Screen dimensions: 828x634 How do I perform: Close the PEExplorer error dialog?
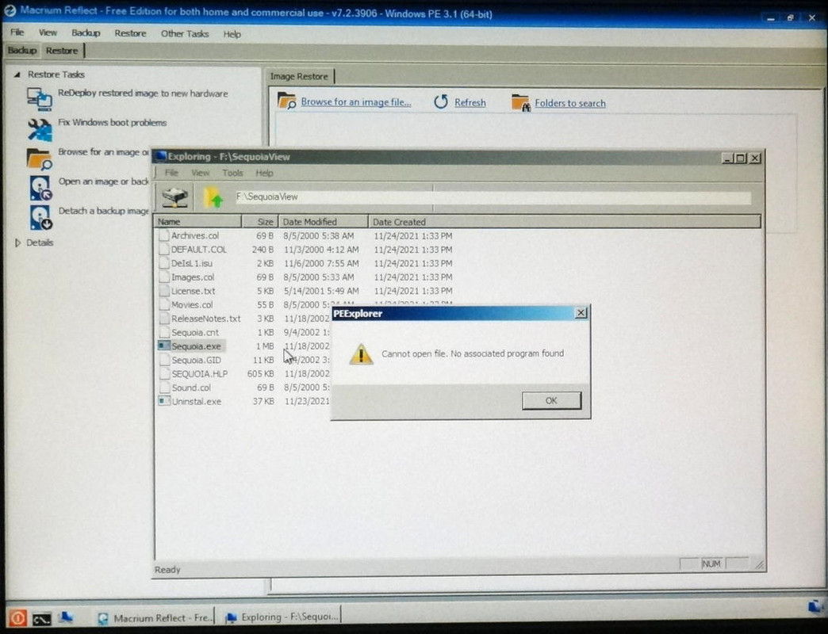pyautogui.click(x=581, y=313)
